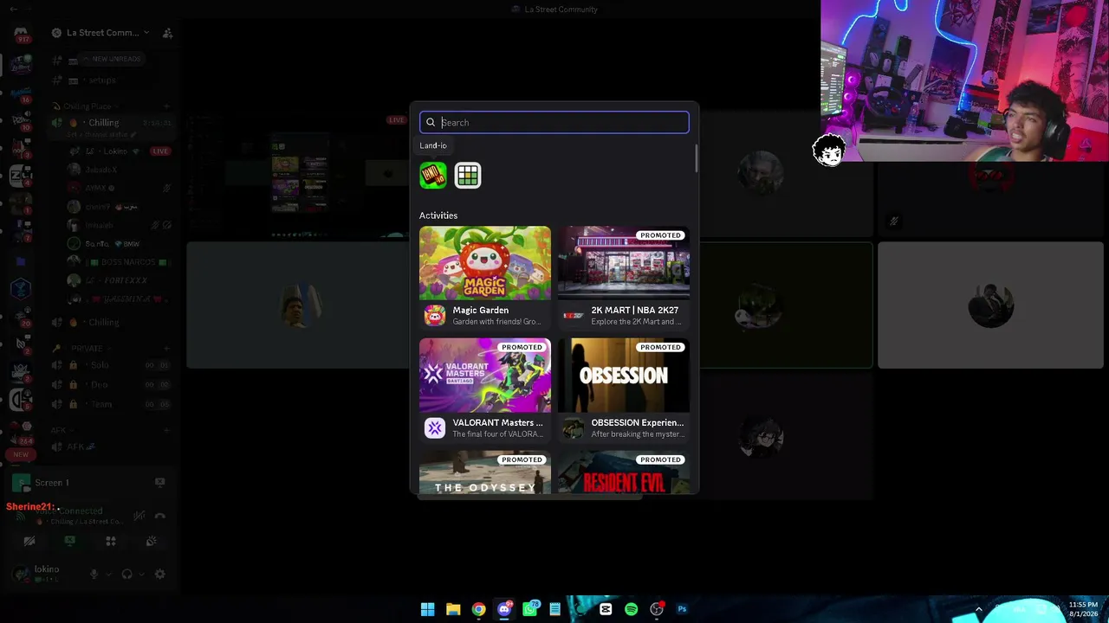The height and width of the screenshot is (623, 1109).
Task: Select the setups text channel
Action: [x=111, y=80]
